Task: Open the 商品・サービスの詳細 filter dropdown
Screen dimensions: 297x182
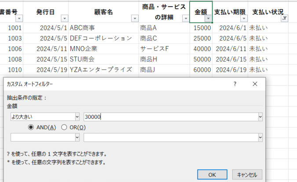Action: point(185,18)
